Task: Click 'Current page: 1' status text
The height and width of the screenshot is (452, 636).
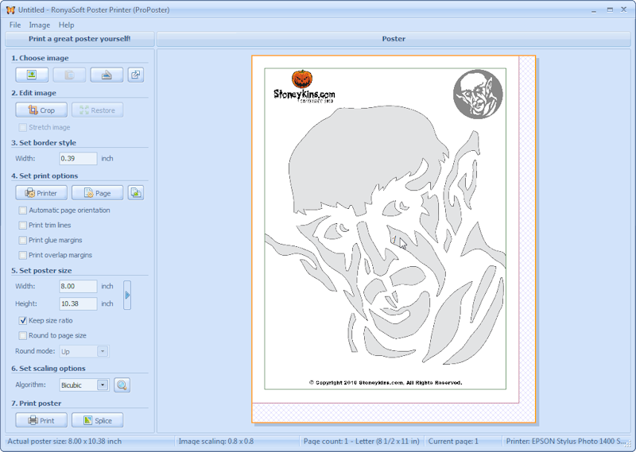Action: pyautogui.click(x=453, y=442)
